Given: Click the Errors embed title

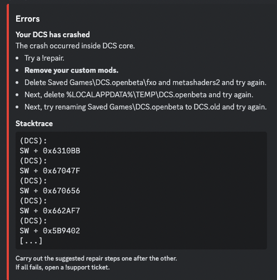Looking at the screenshot, I should pyautogui.click(x=28, y=19).
